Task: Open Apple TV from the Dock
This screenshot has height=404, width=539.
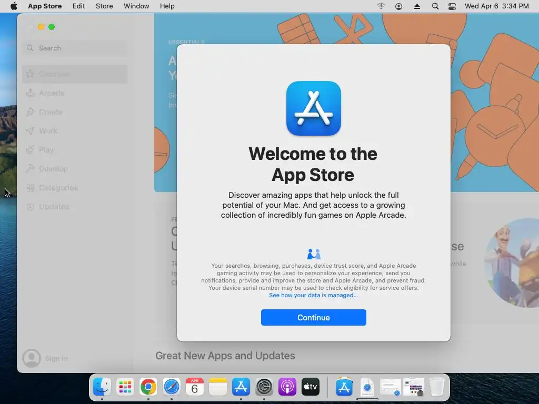Action: [x=311, y=387]
